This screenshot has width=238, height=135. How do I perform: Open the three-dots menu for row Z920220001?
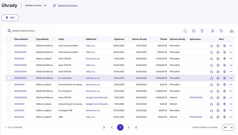(x=231, y=72)
